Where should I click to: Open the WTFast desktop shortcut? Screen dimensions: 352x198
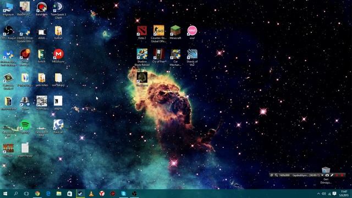point(8,148)
